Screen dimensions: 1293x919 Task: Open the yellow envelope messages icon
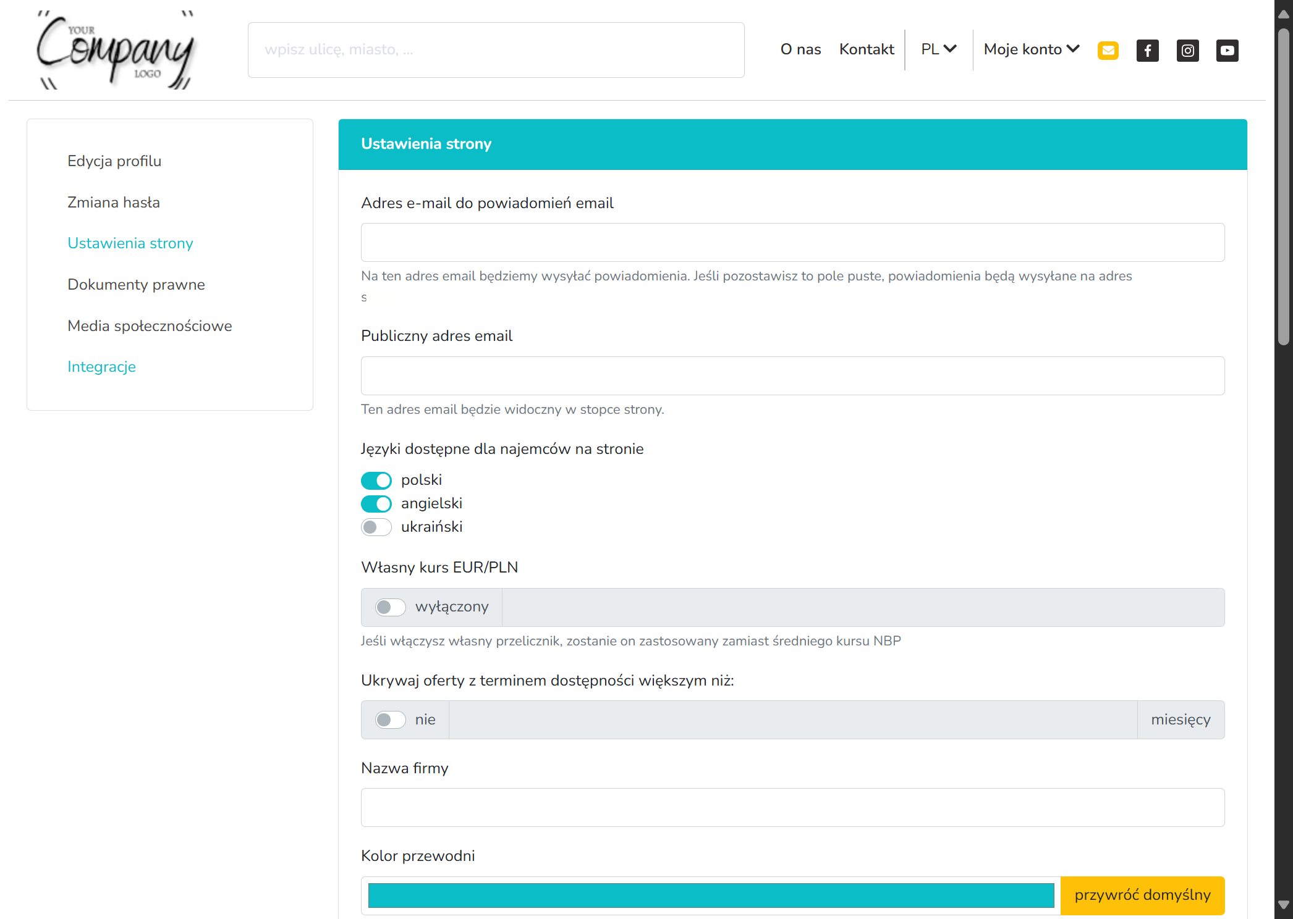click(x=1108, y=50)
